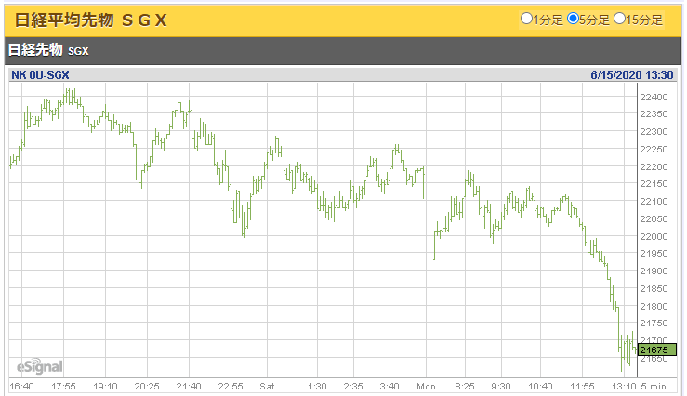Screen dimensions: 687x396
Task: Click the 22400 price axis label
Action: pos(654,97)
